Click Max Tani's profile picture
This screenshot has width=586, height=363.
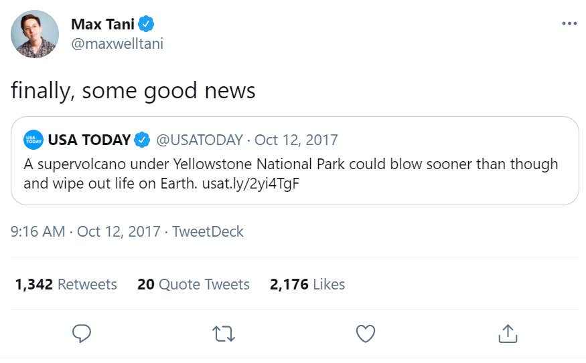[35, 34]
